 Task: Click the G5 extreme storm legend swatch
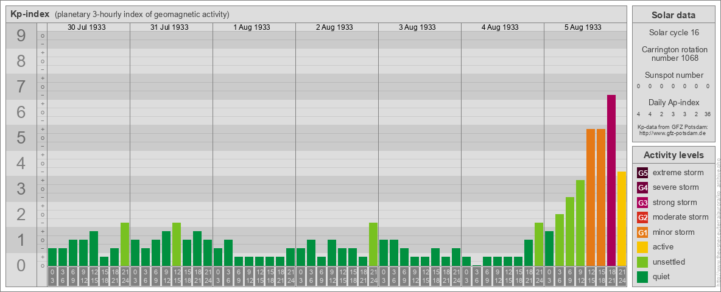tap(642, 173)
